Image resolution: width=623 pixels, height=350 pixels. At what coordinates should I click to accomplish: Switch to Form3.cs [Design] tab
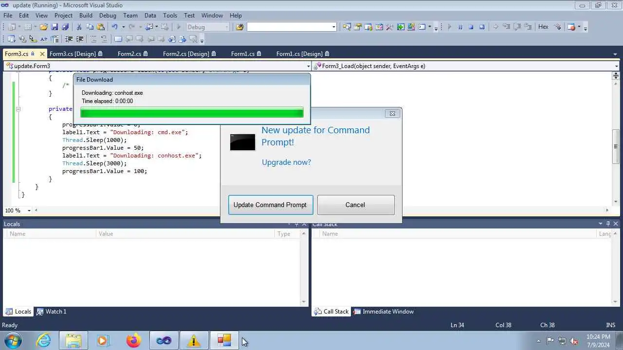[x=76, y=54]
